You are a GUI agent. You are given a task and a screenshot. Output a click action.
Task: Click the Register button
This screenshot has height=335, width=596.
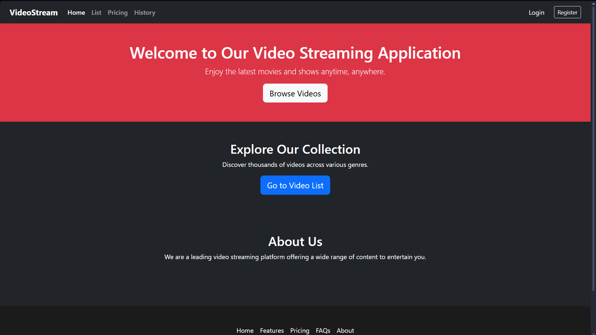point(567,12)
